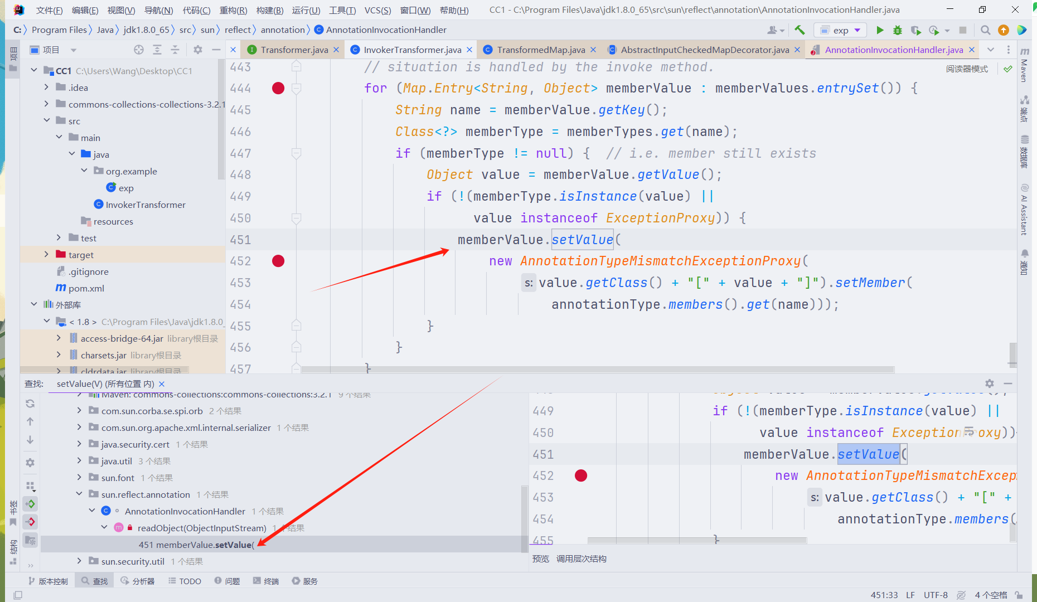Run the exp configuration
This screenshot has width=1037, height=602.
tap(880, 30)
